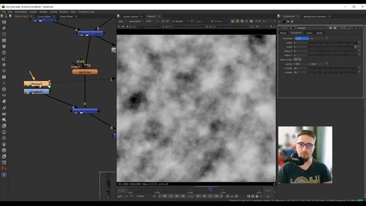366x206 pixels.
Task: Open the Draw nodes toolbar icon
Action: coord(4,28)
